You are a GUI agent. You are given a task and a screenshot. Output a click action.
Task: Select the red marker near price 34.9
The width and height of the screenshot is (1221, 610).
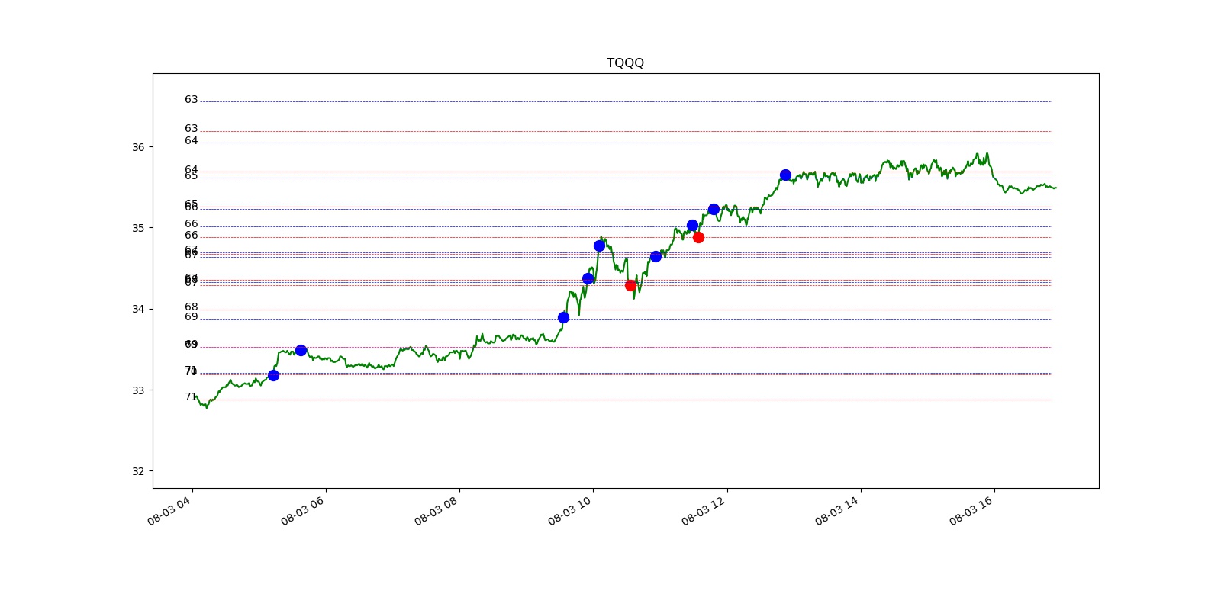[x=698, y=237]
